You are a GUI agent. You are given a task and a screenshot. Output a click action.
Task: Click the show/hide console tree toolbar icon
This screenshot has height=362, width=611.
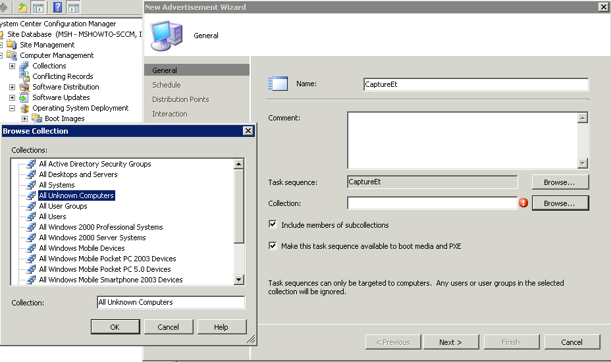tap(38, 7)
